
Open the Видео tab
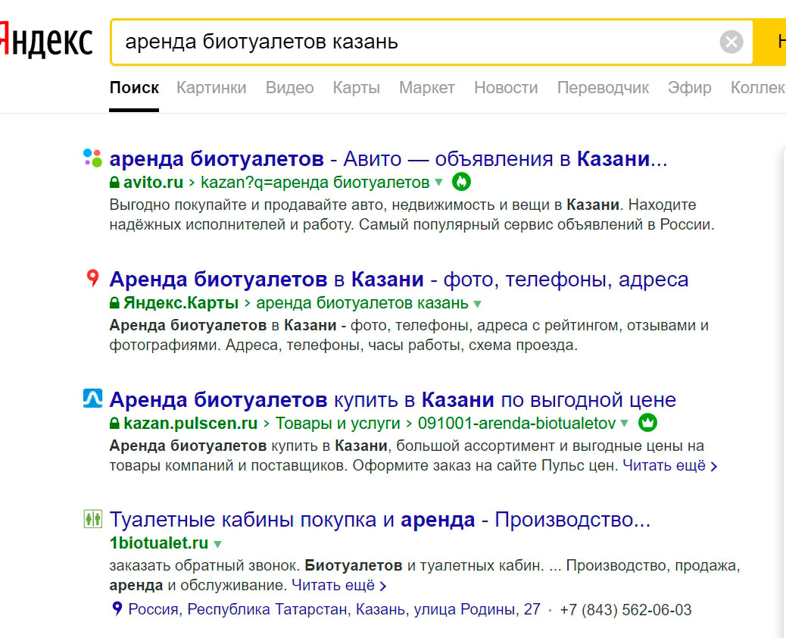pyautogui.click(x=290, y=88)
